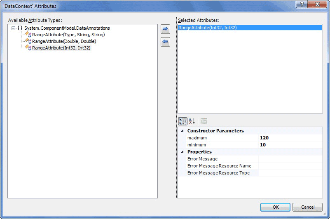Collapse the System.ComponentModel.DataAnnotations node
Viewport: 330px width, 219px height.
tap(14, 28)
